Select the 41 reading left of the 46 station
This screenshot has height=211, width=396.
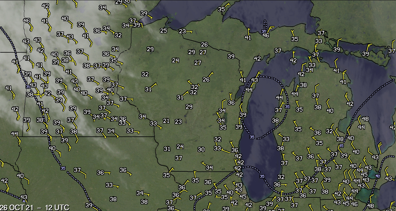[x=248, y=37]
